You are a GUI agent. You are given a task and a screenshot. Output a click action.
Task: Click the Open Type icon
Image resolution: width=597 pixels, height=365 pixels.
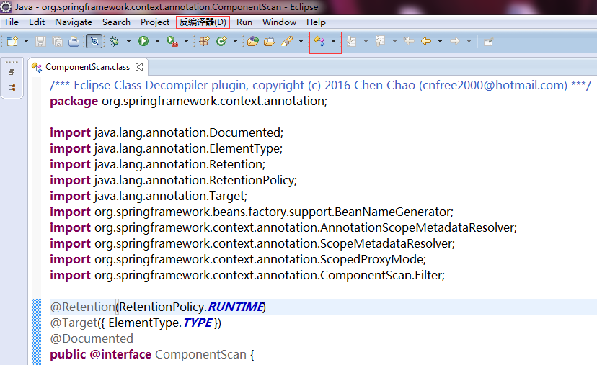coord(253,41)
